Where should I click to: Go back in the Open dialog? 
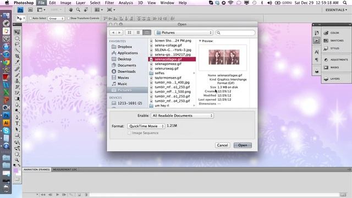point(113,32)
